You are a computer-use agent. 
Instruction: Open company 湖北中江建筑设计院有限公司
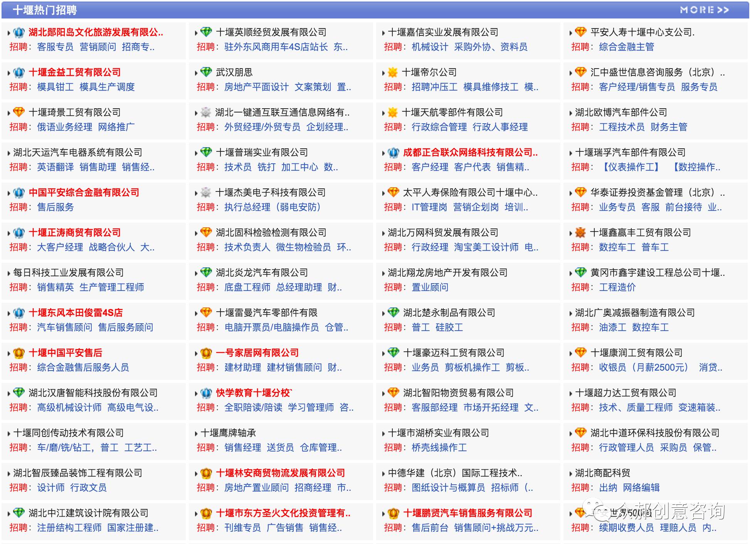[88, 513]
